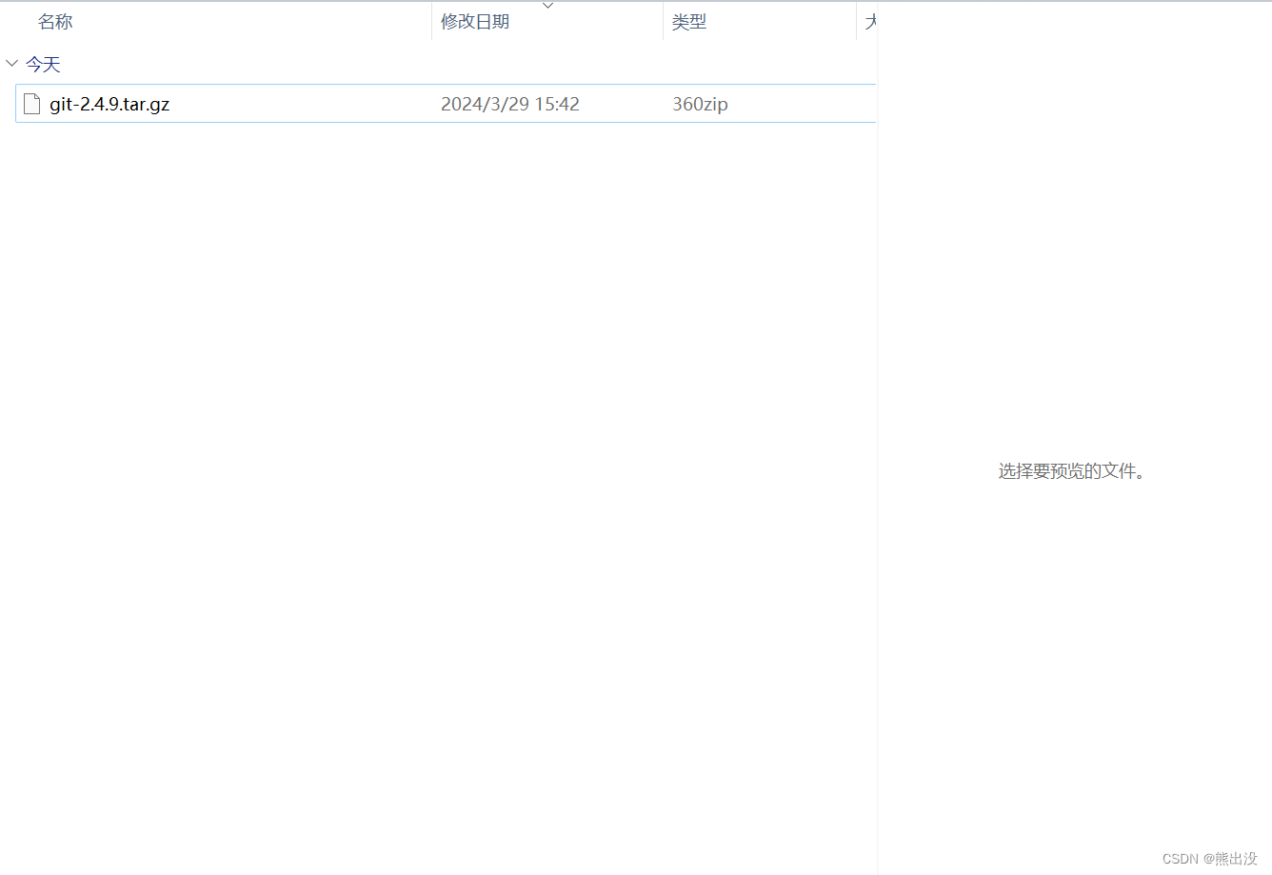Click the date 2024/3/29 15:42 cell

pos(510,104)
